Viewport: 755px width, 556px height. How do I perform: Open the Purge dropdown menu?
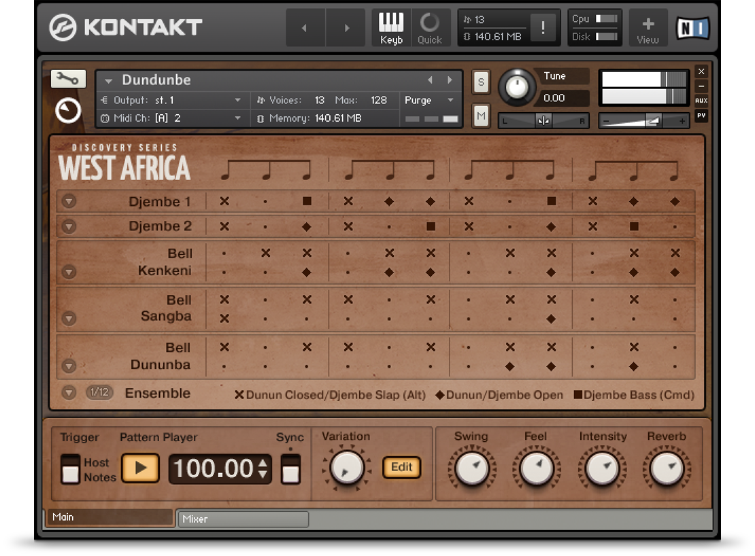430,100
